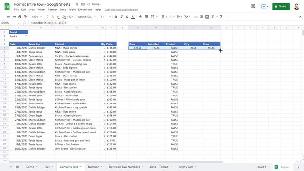
Task: Open text wrapping options
Action: click(x=180, y=17)
